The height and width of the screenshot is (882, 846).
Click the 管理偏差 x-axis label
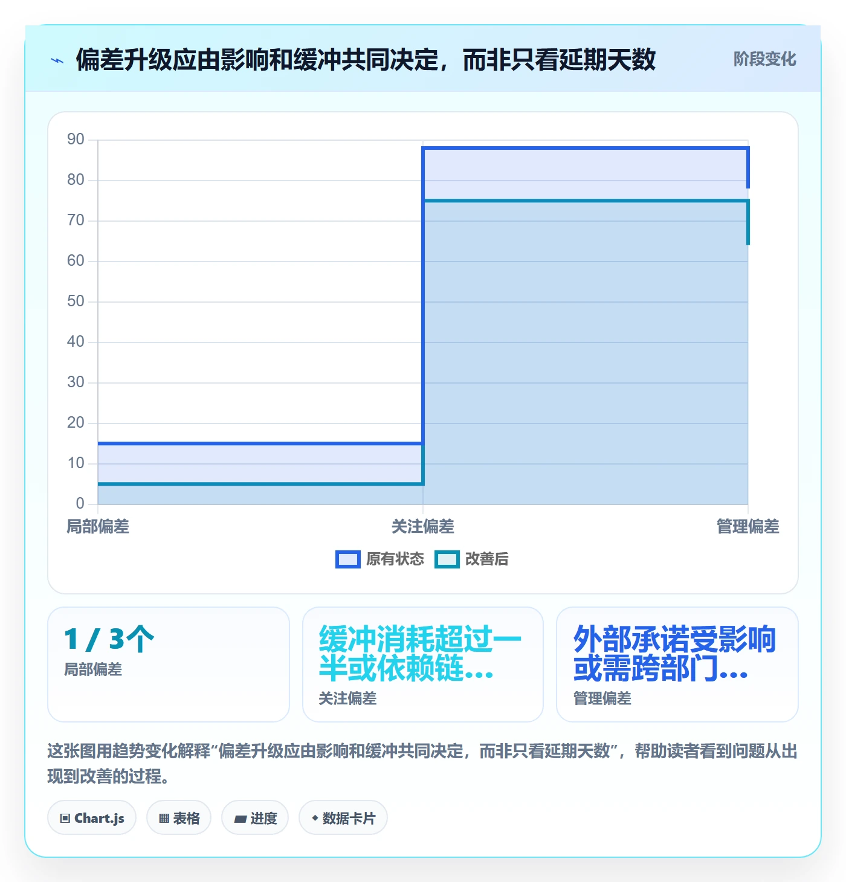tap(748, 527)
